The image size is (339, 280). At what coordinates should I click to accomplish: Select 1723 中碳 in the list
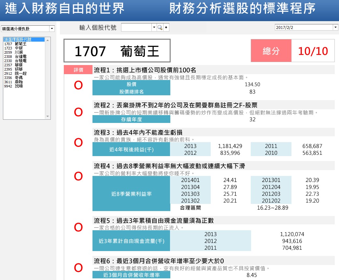[13, 48]
